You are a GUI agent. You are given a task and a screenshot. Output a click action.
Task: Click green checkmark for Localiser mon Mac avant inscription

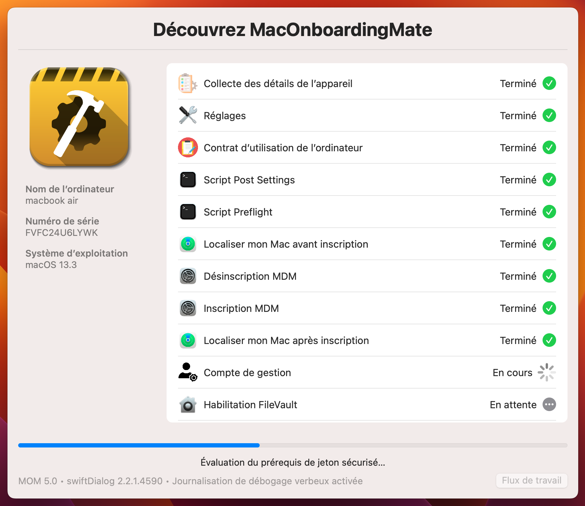(x=549, y=244)
